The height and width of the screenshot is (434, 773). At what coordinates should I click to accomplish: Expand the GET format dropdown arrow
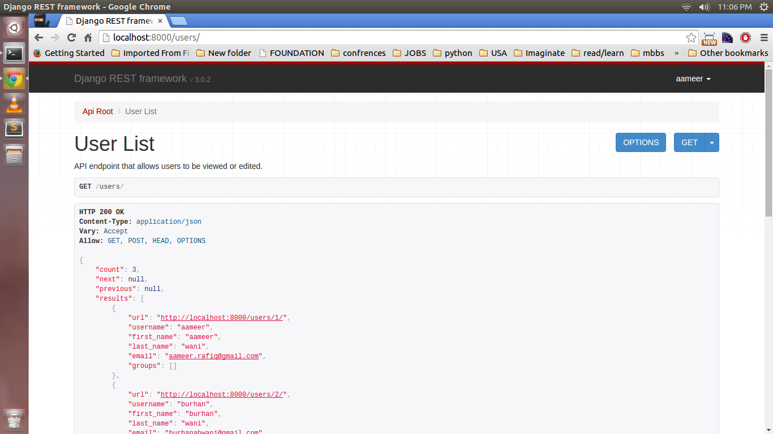tap(712, 142)
